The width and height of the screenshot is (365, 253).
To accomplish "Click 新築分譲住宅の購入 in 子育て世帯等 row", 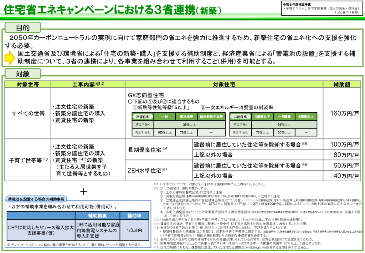I will pos(79,153).
